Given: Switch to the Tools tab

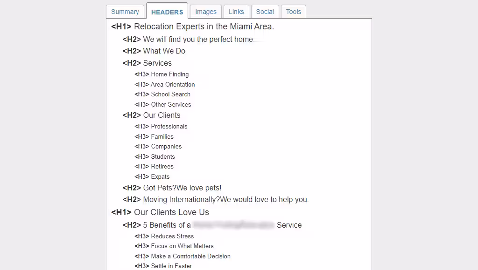Looking at the screenshot, I should (294, 12).
